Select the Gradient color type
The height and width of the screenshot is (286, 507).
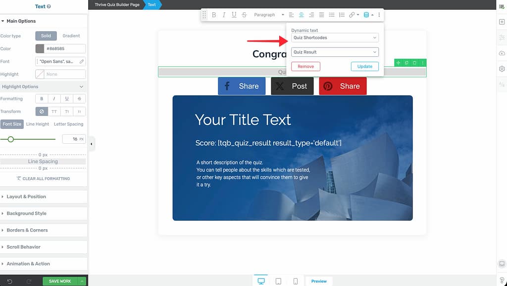pos(71,36)
